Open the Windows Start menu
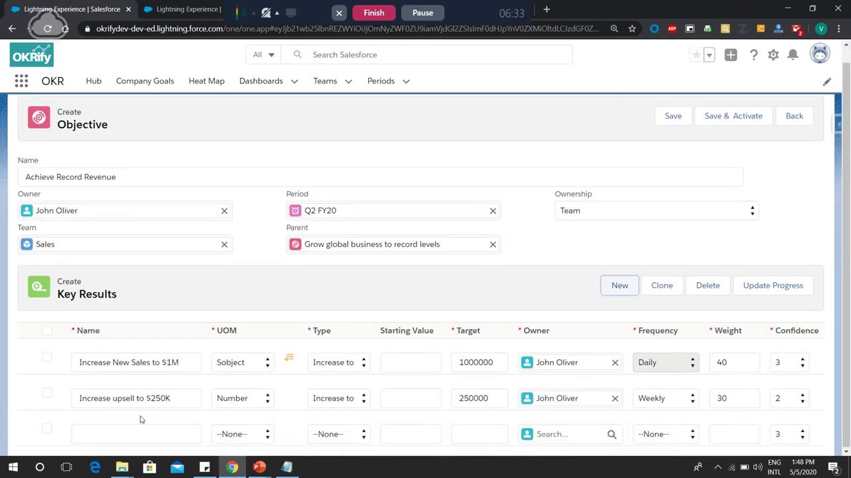Screen dimensions: 851x478 click(13, 467)
